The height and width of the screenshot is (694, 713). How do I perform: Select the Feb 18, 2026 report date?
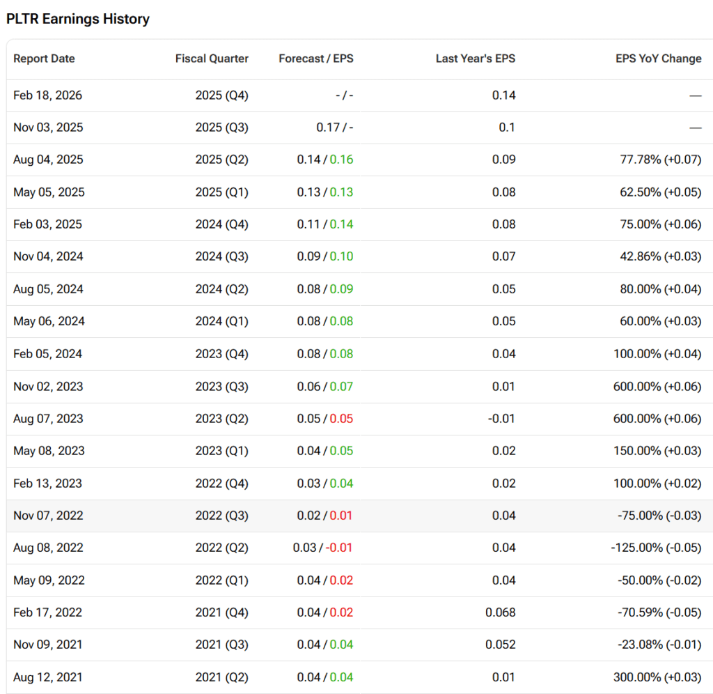tap(47, 95)
